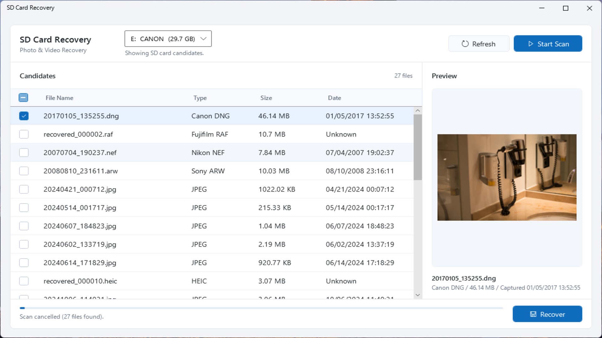
Task: Check the 20080810_231611.arw checkbox
Action: pyautogui.click(x=24, y=171)
